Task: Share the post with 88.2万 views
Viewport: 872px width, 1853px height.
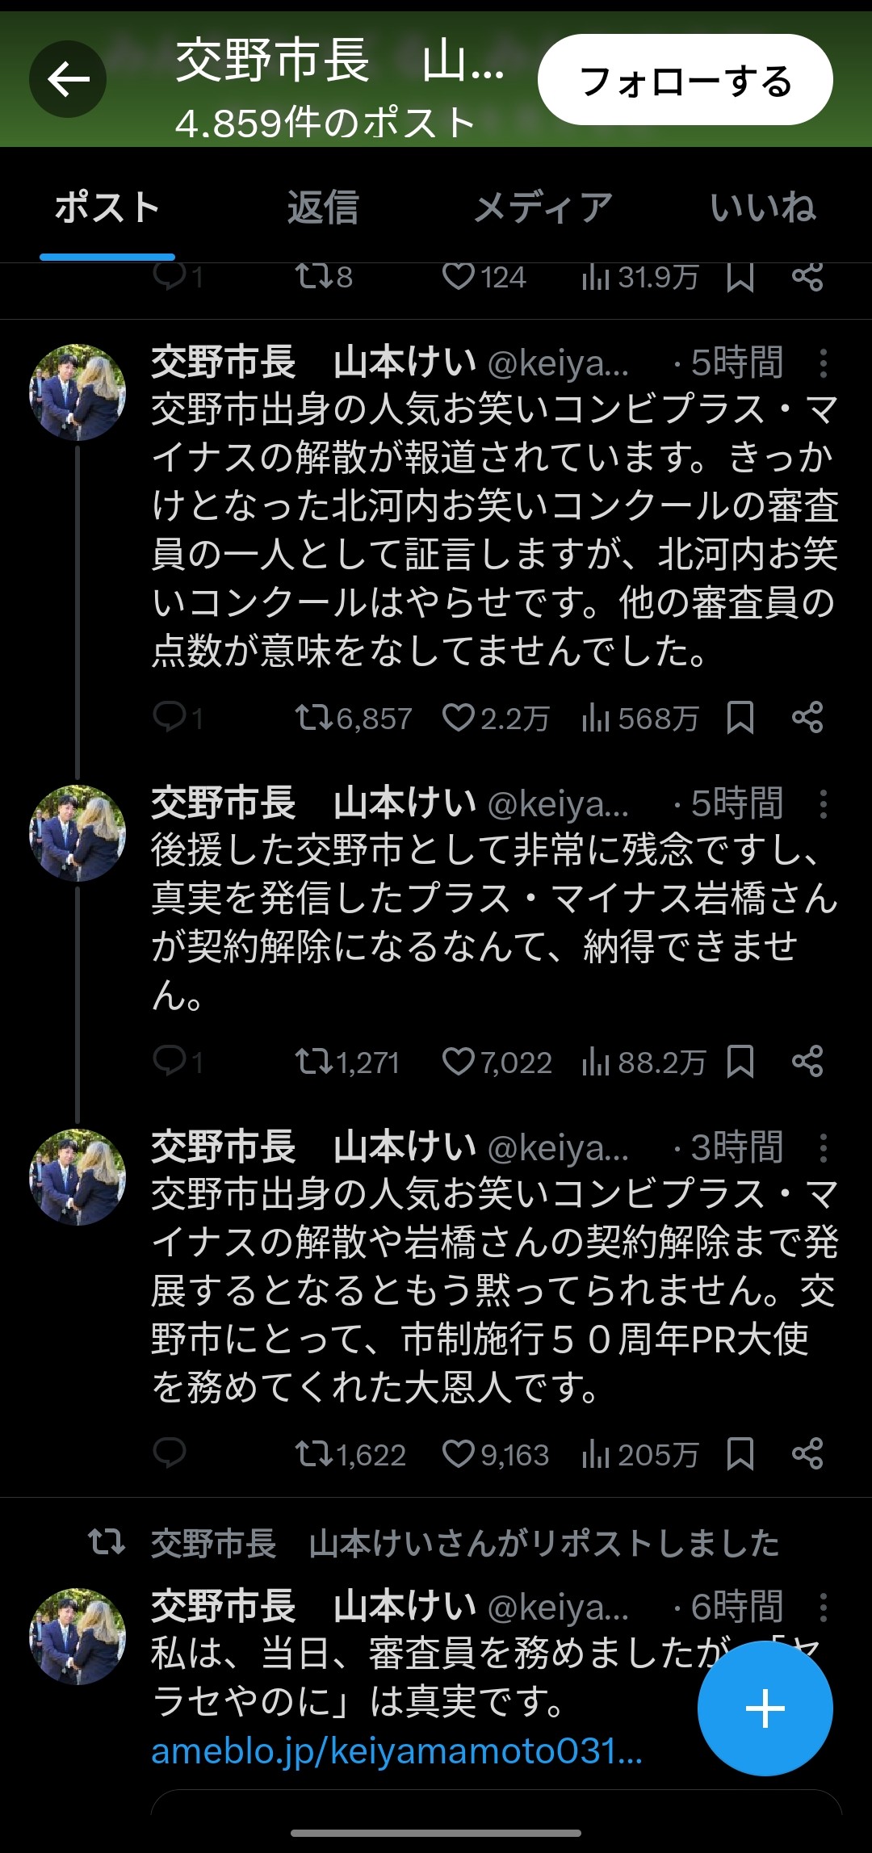Action: click(x=807, y=1061)
